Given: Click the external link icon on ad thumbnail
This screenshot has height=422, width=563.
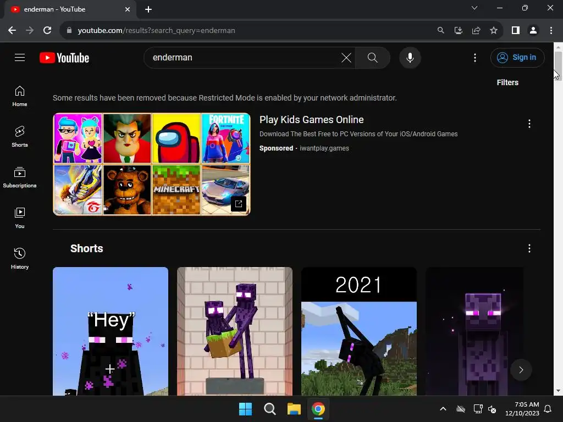Looking at the screenshot, I should pos(239,204).
